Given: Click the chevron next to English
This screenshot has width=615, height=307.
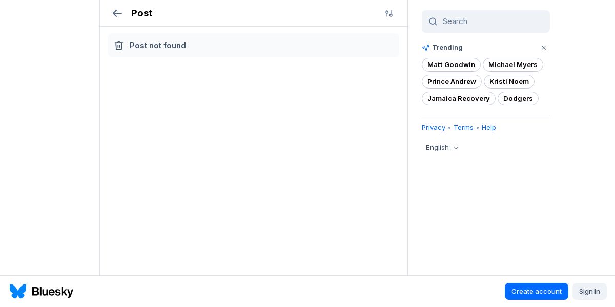Looking at the screenshot, I should coord(456,148).
